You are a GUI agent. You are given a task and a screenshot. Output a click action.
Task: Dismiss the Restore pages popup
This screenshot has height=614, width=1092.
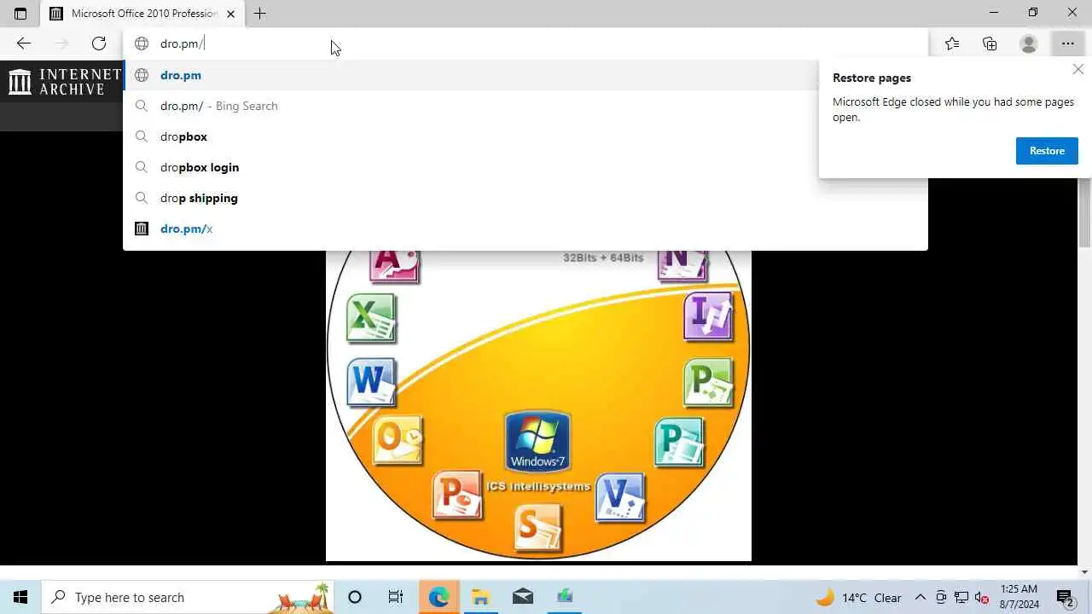click(1078, 69)
